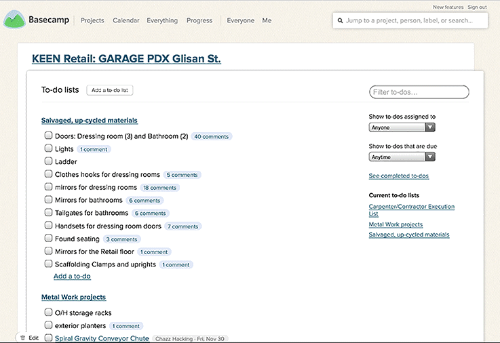Check Tailgates for bathrooms to-do
Viewport: 500px width, 343px height.
click(48, 212)
